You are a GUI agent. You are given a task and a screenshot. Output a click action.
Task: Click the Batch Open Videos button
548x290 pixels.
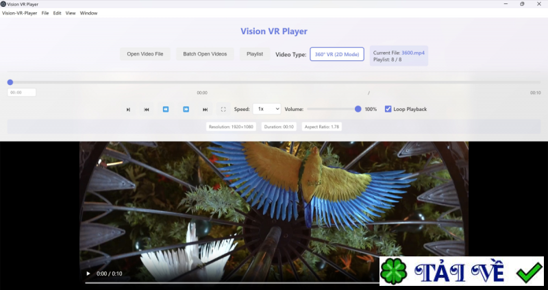206,54
